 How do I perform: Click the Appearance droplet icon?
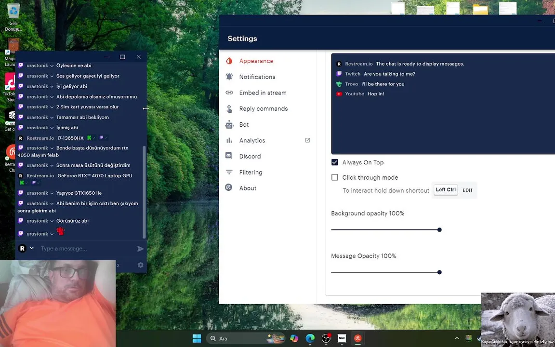229,61
